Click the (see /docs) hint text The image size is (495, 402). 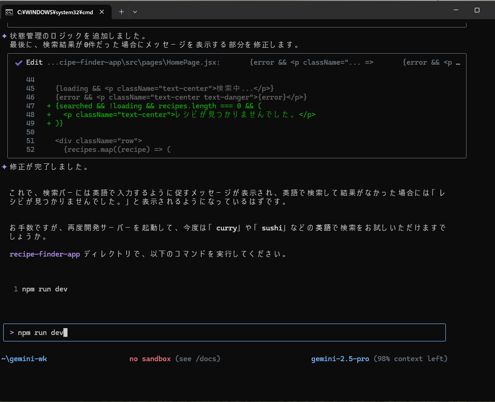(x=197, y=359)
